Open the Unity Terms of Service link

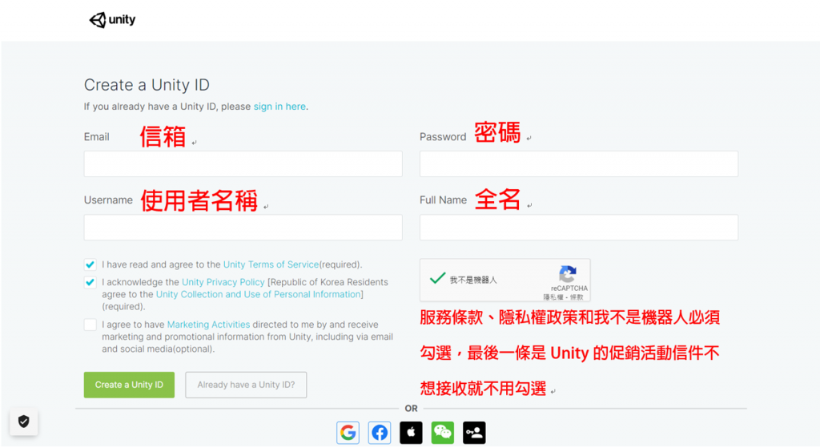271,264
